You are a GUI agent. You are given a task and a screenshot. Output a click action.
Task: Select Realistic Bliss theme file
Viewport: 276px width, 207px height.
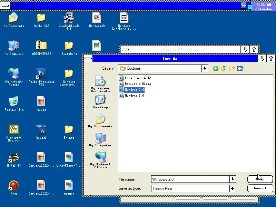(x=135, y=83)
